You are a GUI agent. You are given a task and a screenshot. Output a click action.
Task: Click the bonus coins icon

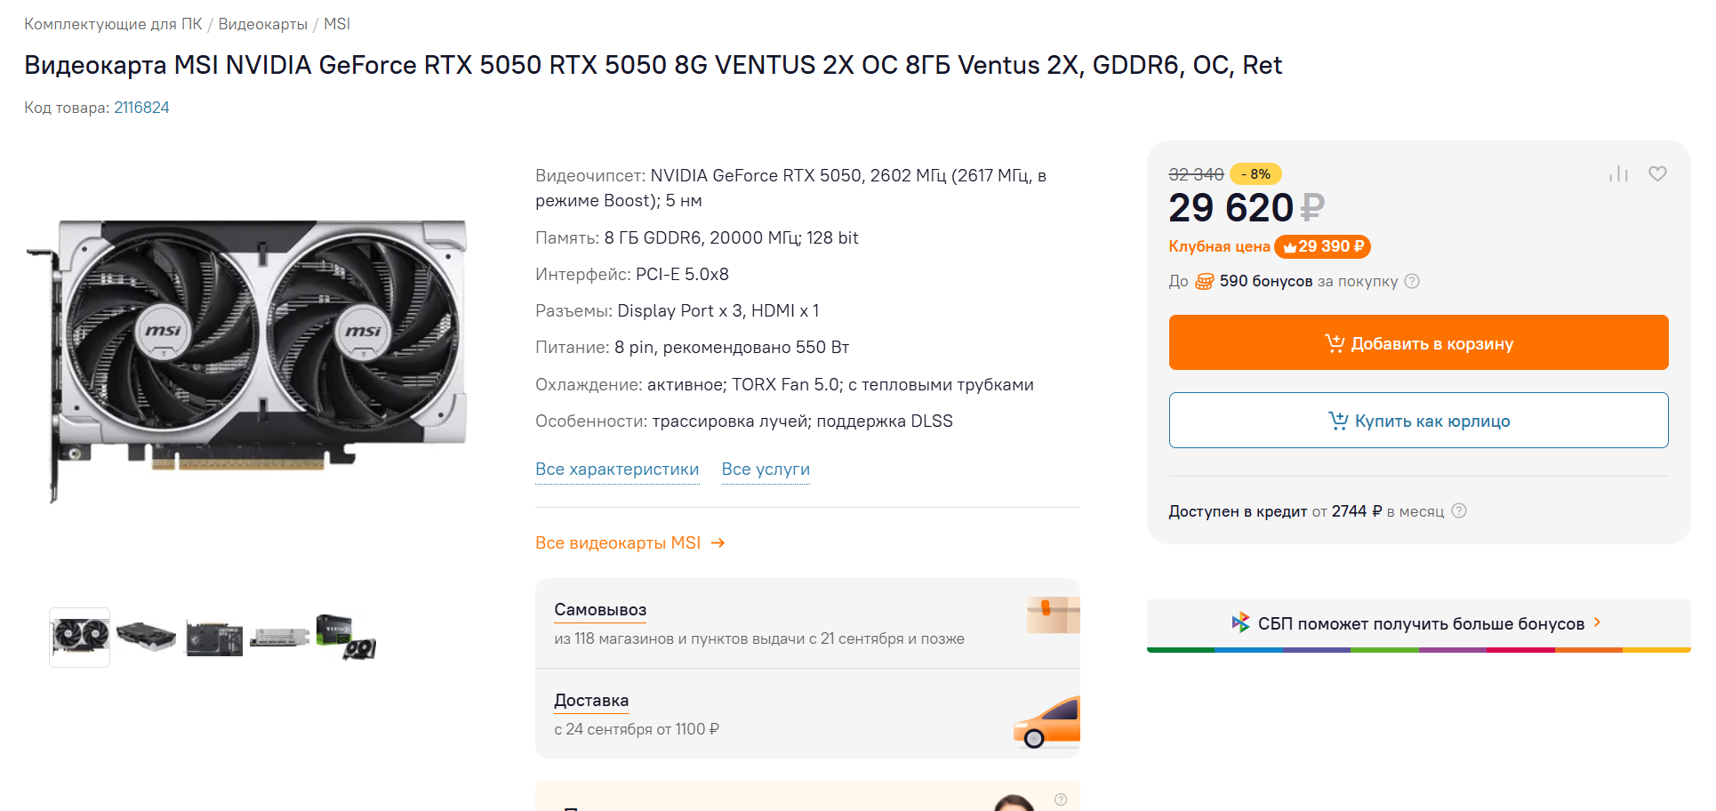(1204, 282)
